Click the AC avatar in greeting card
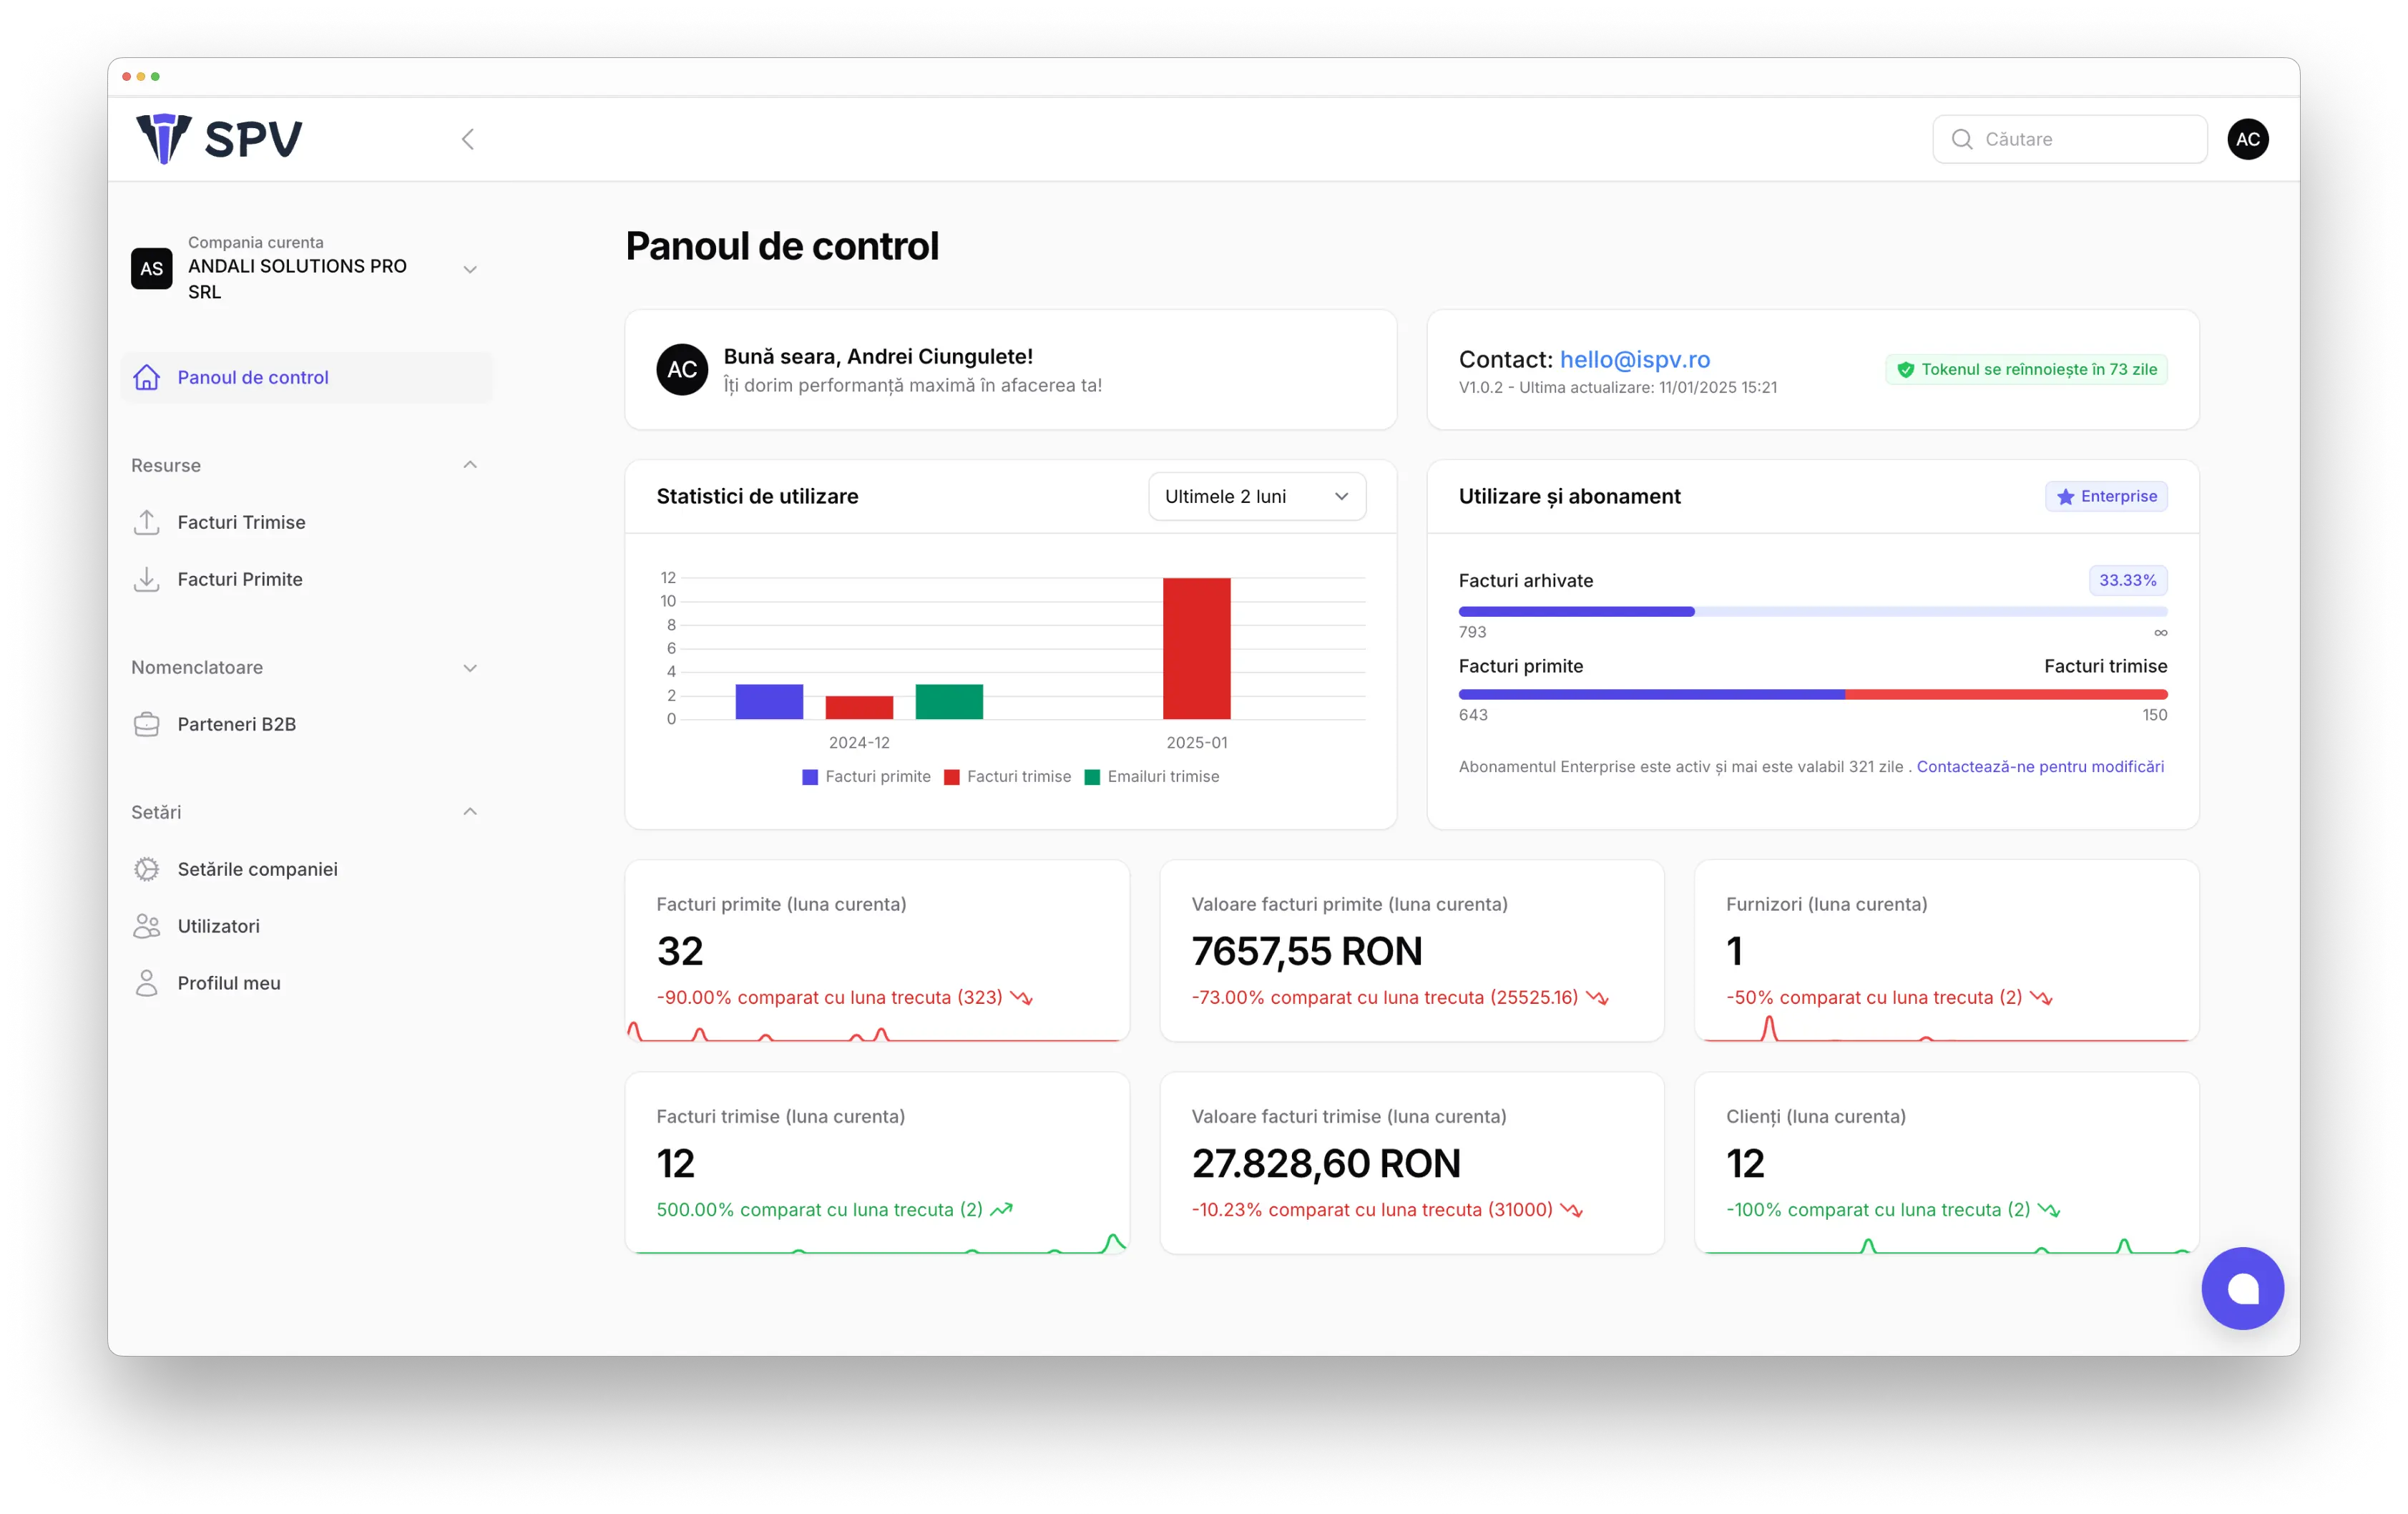The height and width of the screenshot is (1514, 2408). (682, 369)
